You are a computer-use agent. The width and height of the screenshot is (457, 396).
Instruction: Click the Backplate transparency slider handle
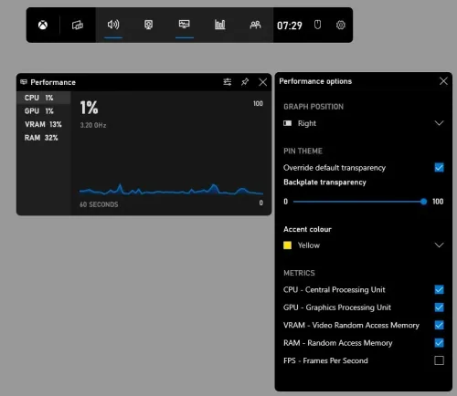[x=423, y=202]
